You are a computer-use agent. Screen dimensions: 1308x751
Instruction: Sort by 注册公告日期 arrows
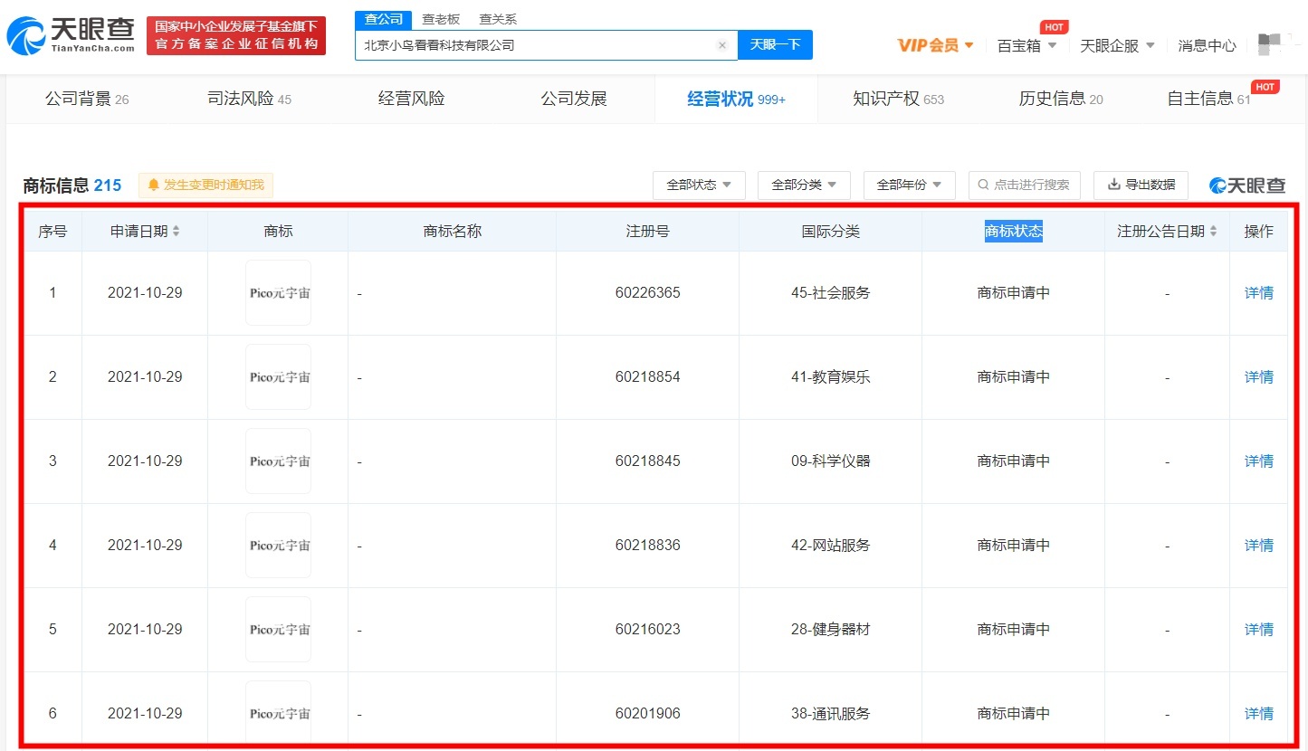[1213, 232]
